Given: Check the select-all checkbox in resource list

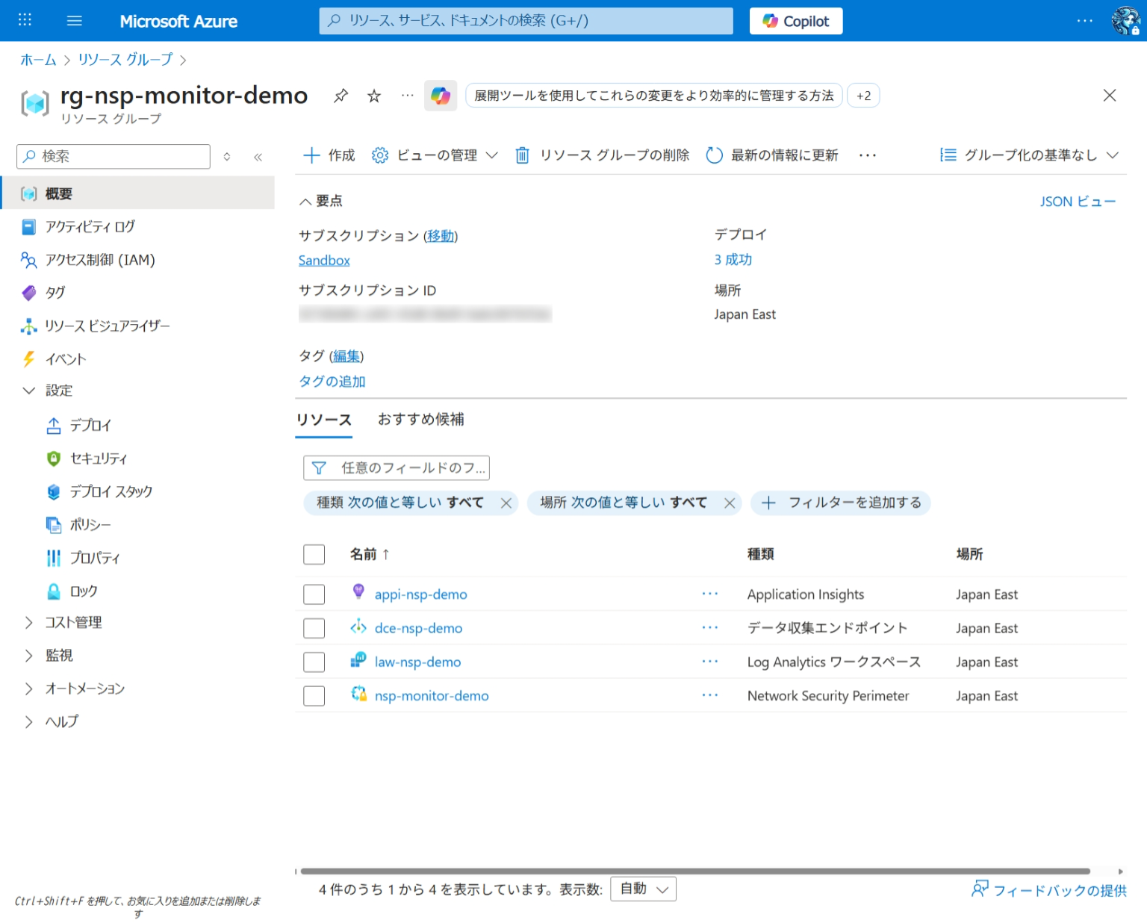Looking at the screenshot, I should click(314, 554).
